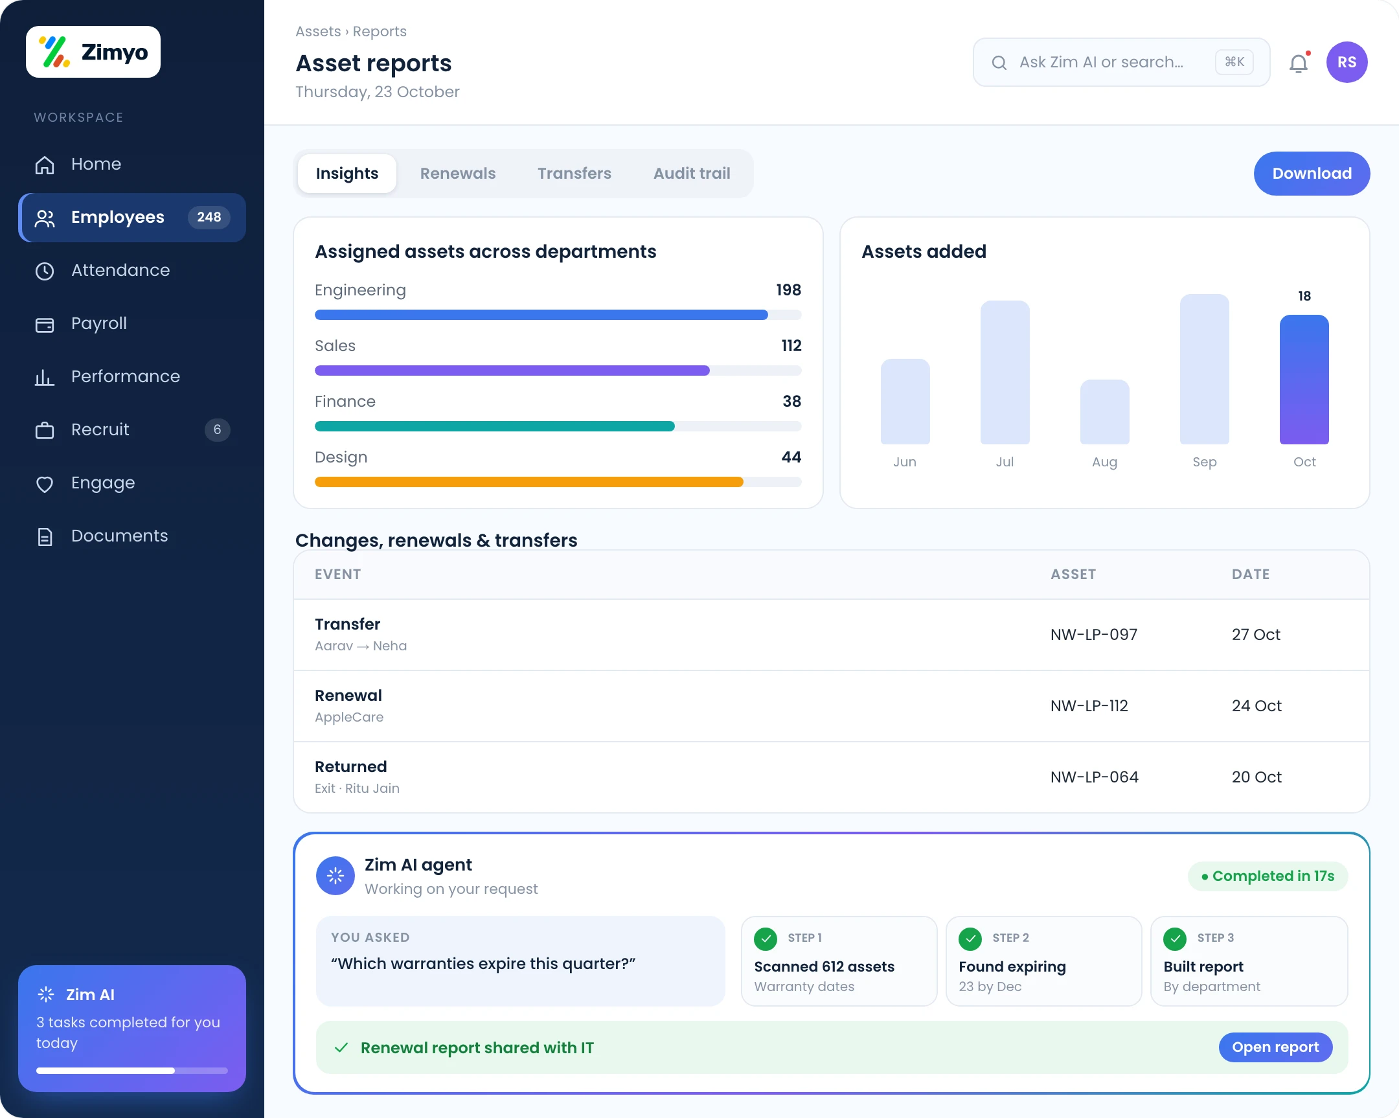Click the Download button

1312,173
